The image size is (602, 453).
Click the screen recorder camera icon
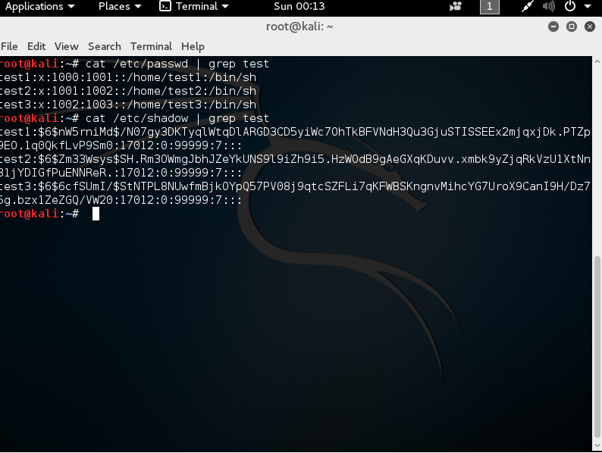(x=456, y=7)
